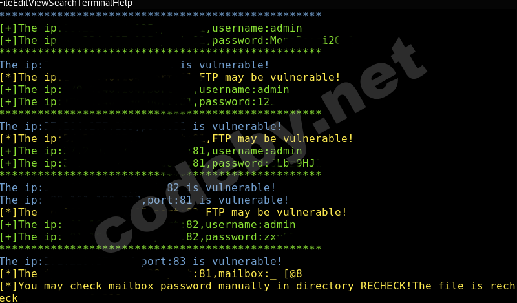This screenshot has width=517, height=303.
Task: Click the mailbox output line
Action: click(x=258, y=274)
